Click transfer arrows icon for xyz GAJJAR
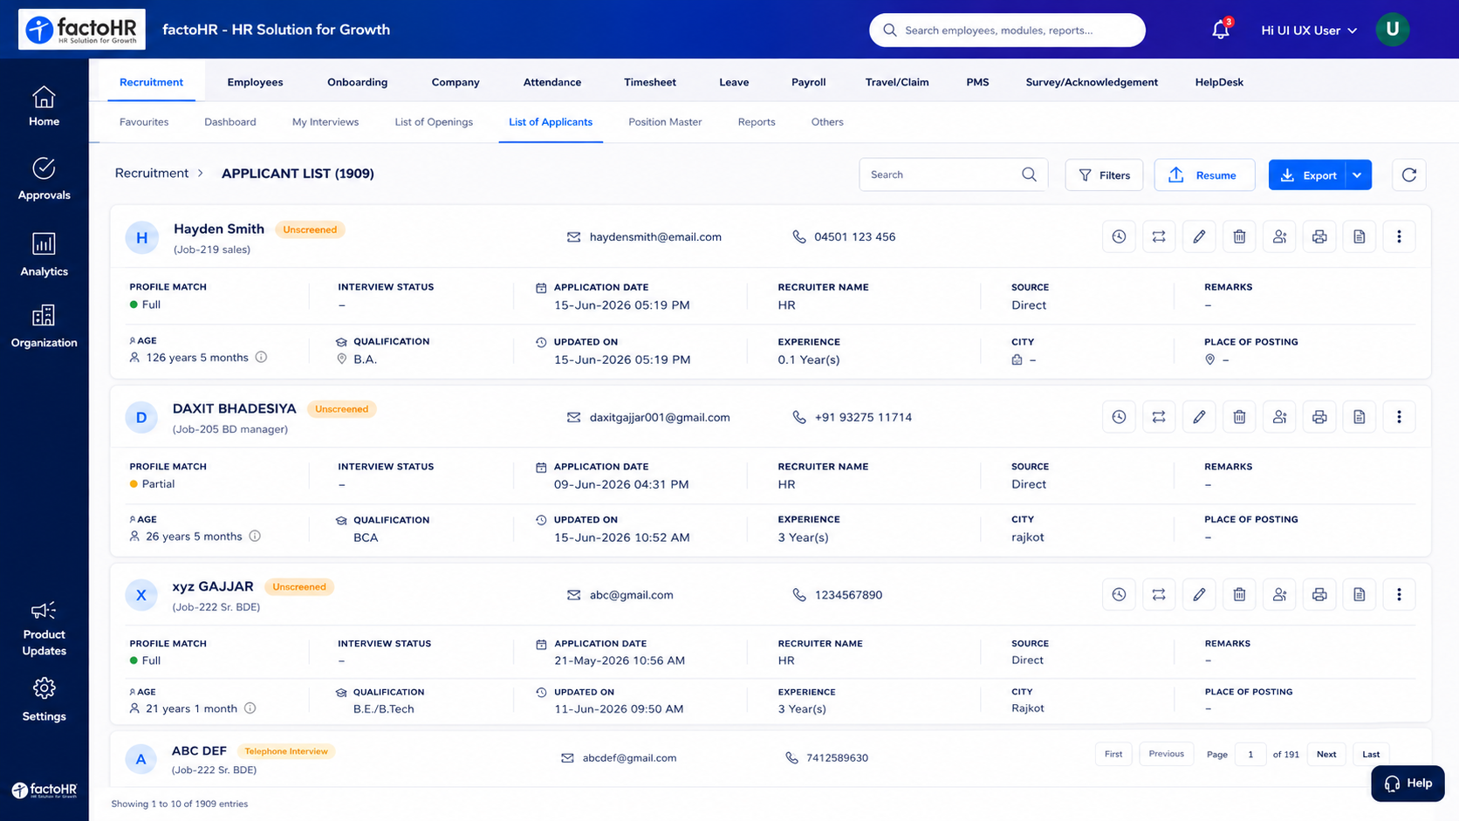Image resolution: width=1459 pixels, height=821 pixels. (1159, 594)
